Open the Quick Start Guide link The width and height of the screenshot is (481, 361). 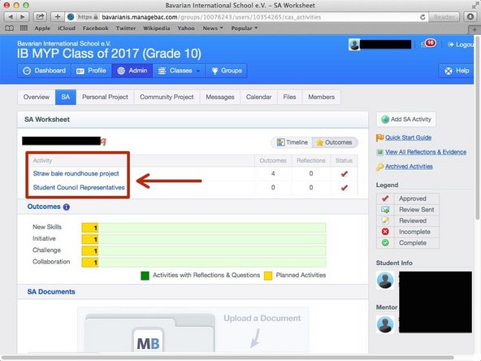(x=409, y=137)
